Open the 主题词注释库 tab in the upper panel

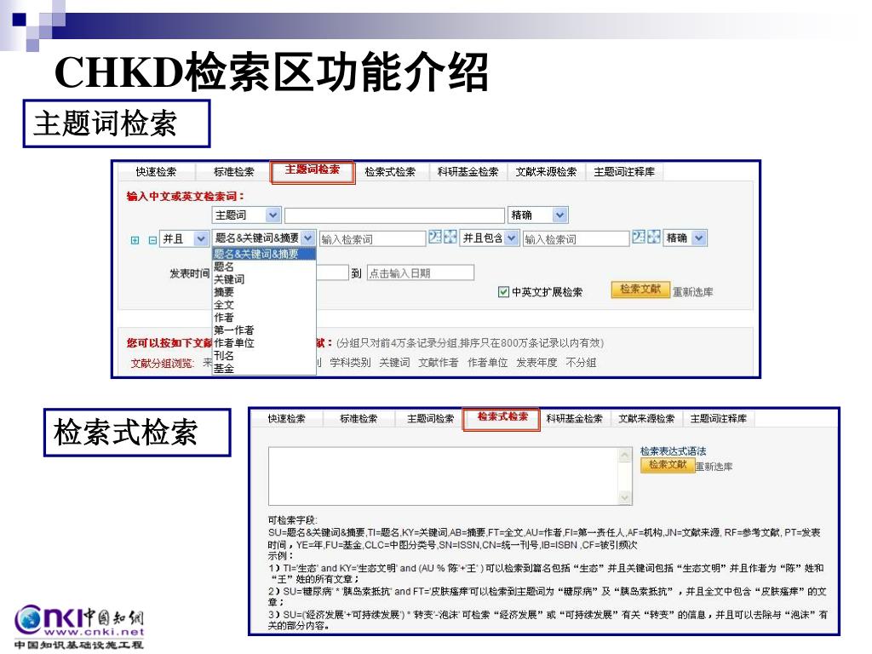click(x=624, y=172)
